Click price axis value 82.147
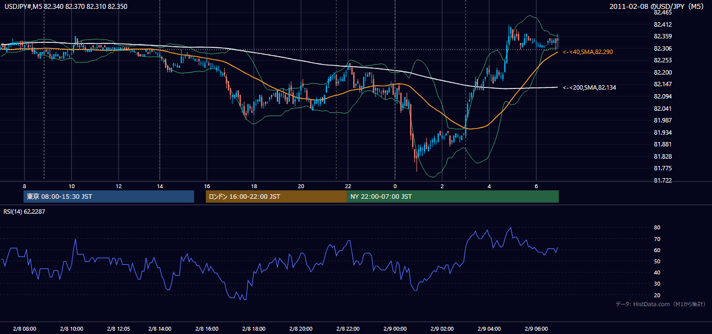Image resolution: width=712 pixels, height=334 pixels. (663, 84)
